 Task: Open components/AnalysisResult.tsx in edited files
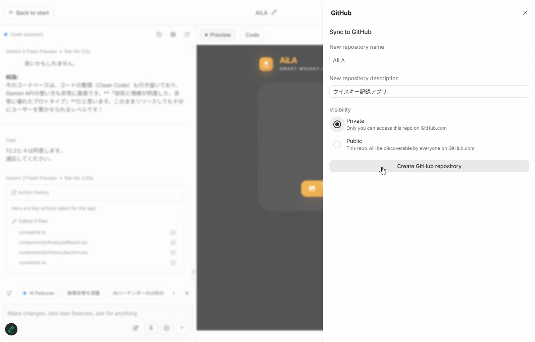(53, 242)
